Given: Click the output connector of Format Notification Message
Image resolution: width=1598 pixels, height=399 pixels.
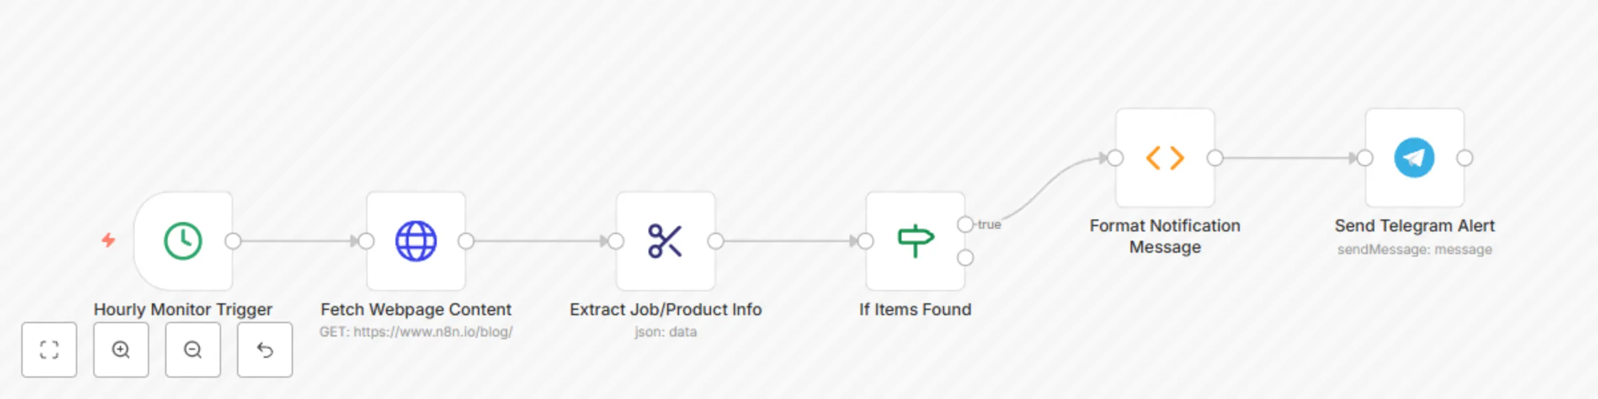Looking at the screenshot, I should [x=1214, y=158].
